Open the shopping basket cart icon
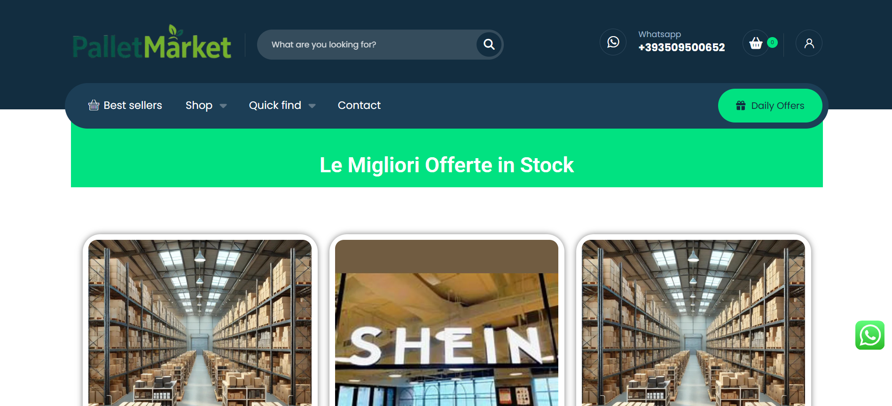Screen dimensions: 892x406 tap(756, 43)
